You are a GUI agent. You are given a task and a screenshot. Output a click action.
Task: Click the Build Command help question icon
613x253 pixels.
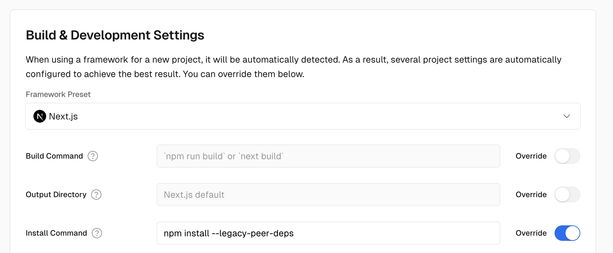coord(93,156)
